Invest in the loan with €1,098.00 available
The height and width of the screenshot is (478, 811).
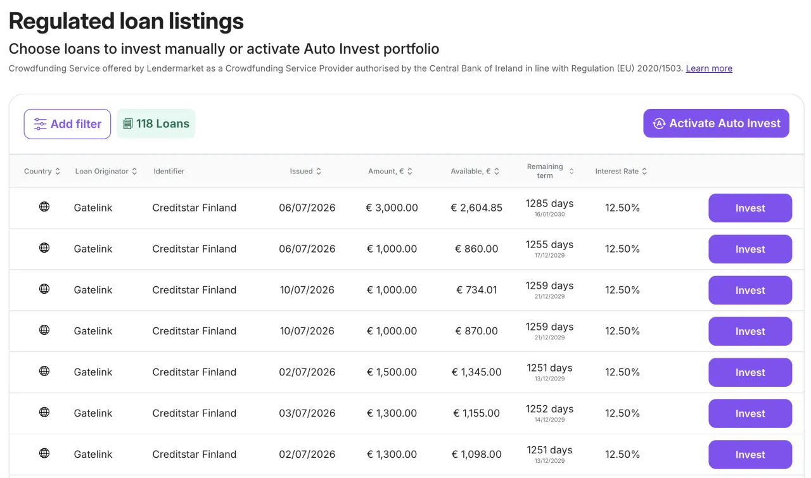[750, 455]
